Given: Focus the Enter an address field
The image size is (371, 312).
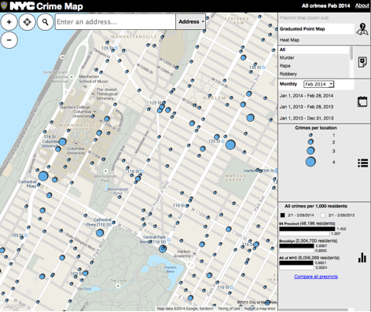Looking at the screenshot, I should point(116,22).
